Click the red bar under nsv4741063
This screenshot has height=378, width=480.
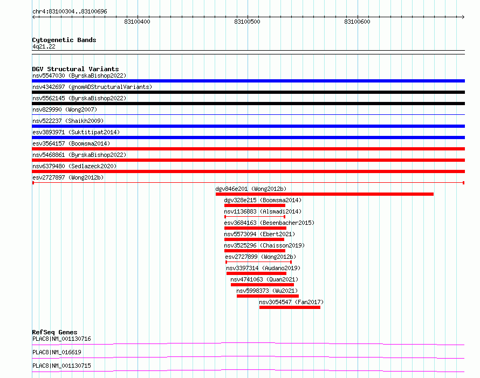tap(262, 285)
